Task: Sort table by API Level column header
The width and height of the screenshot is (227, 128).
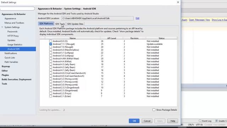Action: click(111, 38)
